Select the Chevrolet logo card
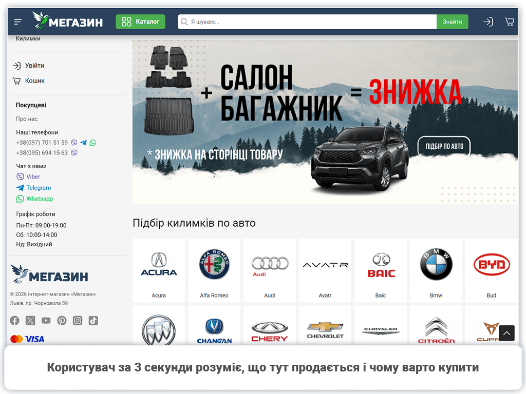 click(x=325, y=325)
